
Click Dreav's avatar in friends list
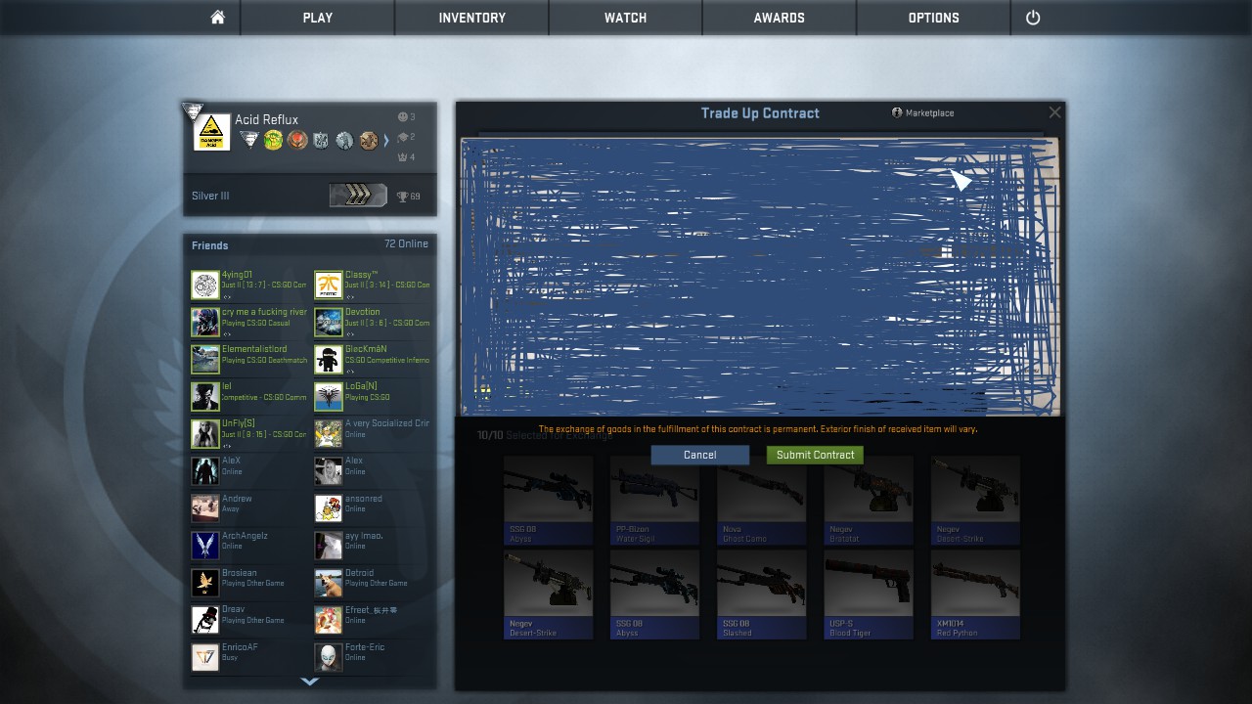(x=205, y=620)
